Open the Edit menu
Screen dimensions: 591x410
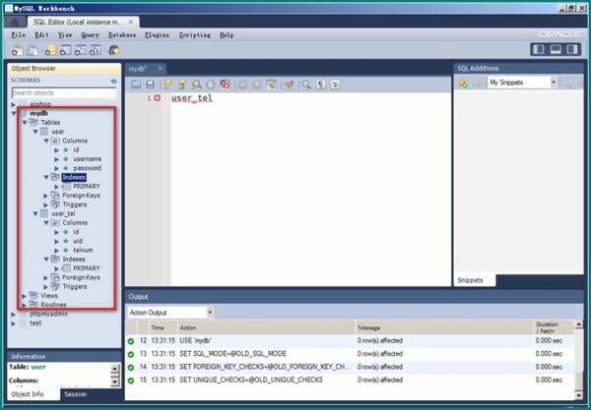41,35
